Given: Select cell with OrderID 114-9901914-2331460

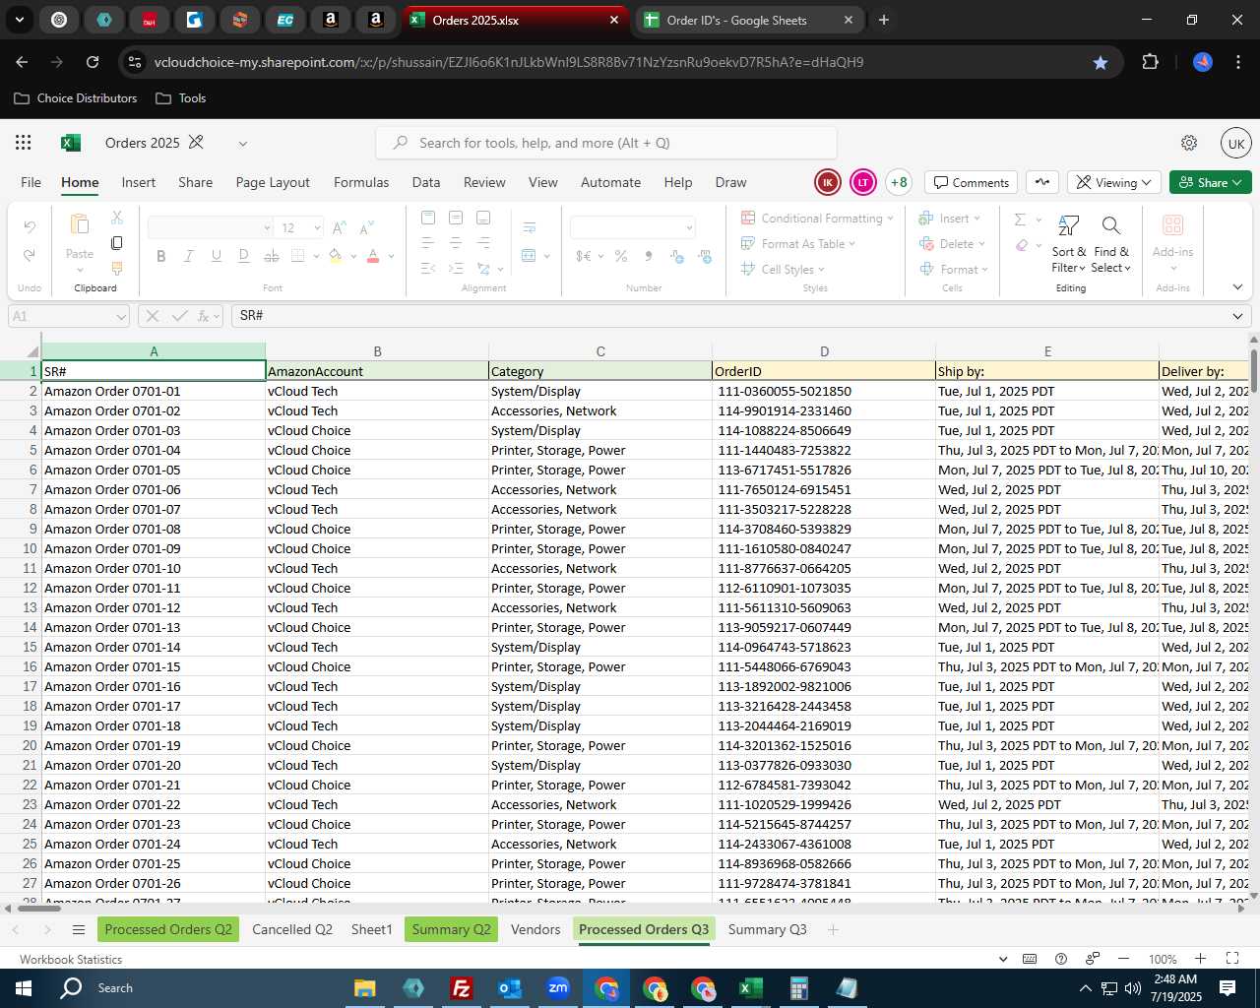Looking at the screenshot, I should click(824, 410).
